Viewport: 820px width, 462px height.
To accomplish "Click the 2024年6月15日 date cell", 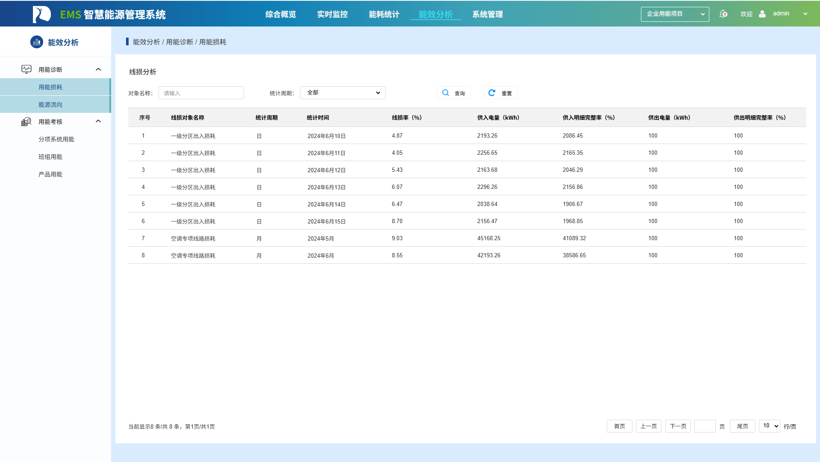I will (326, 221).
